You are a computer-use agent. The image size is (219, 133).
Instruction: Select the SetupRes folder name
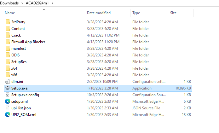19,61
